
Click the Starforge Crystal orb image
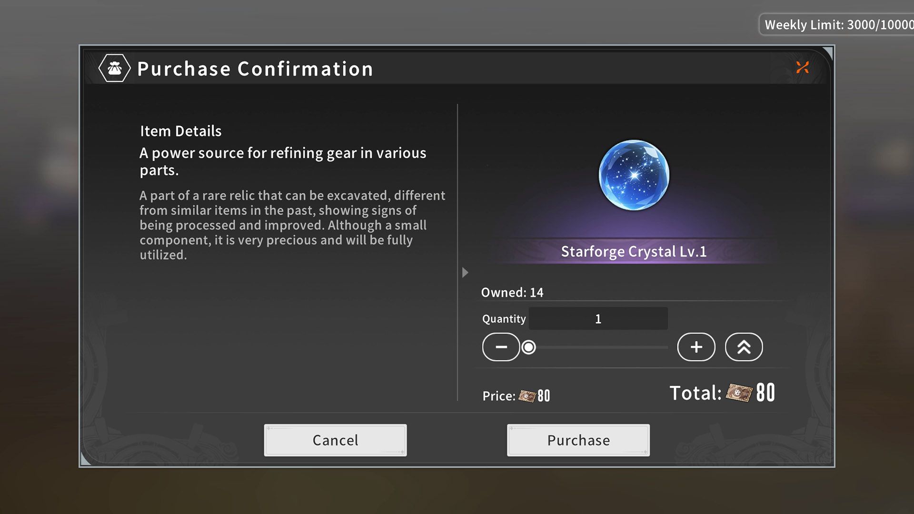tap(634, 175)
